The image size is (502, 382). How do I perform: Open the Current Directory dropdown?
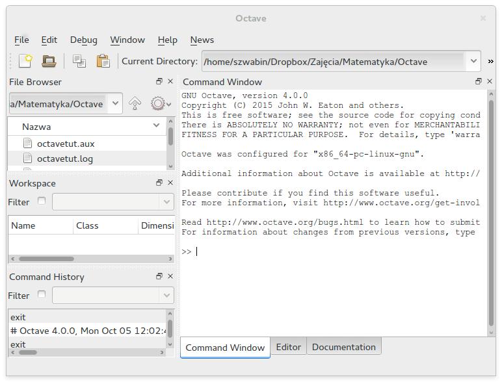(x=473, y=61)
